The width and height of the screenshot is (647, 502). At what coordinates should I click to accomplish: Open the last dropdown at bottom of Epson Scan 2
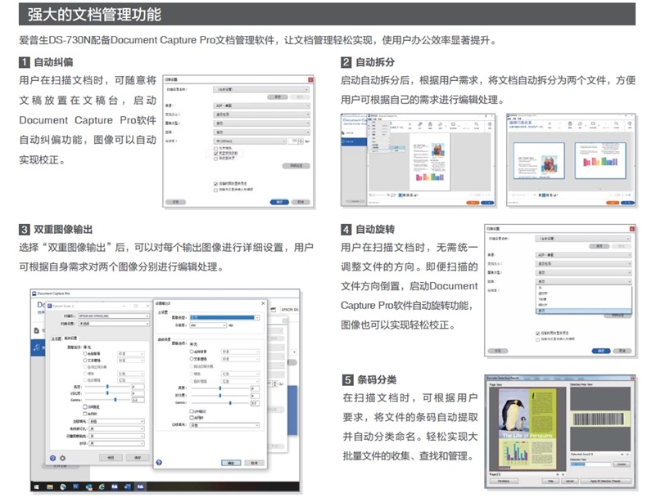[x=117, y=443]
